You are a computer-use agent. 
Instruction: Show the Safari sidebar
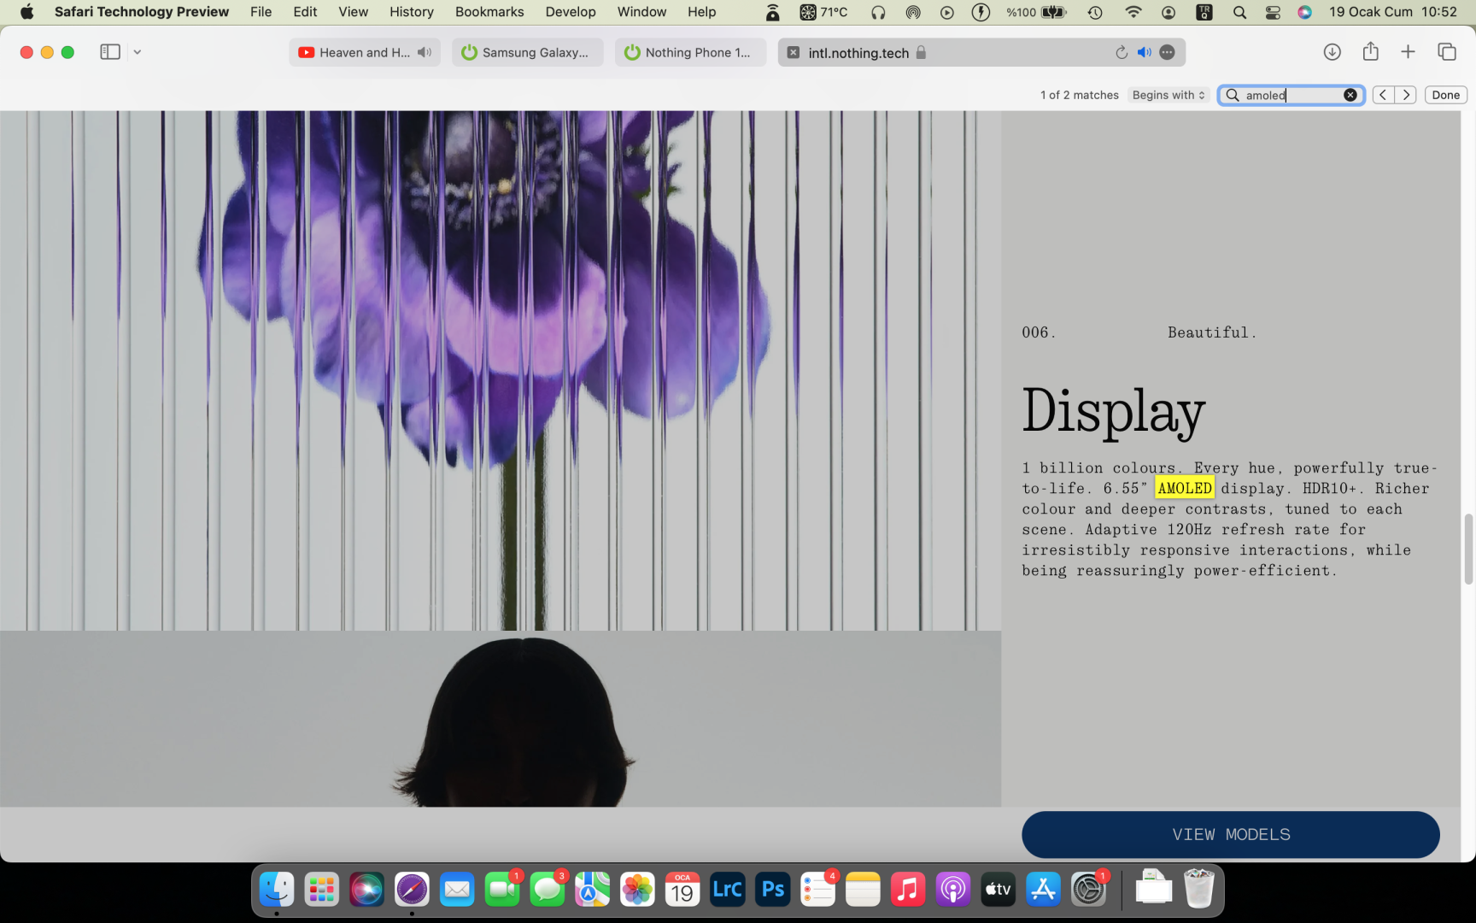[x=110, y=52]
